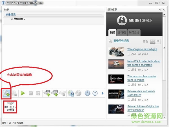169x127 pixels.
Task: Add a DT virtual drive
Action: 47,93
